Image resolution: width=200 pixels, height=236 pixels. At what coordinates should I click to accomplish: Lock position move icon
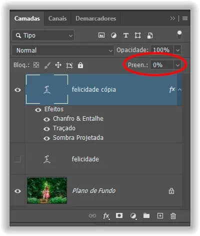[58, 65]
